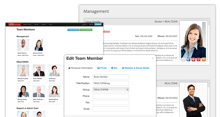Image resolution: width=220 pixels, height=117 pixels.
Task: Click the Support or Admin Team heading
Action: click(27, 108)
